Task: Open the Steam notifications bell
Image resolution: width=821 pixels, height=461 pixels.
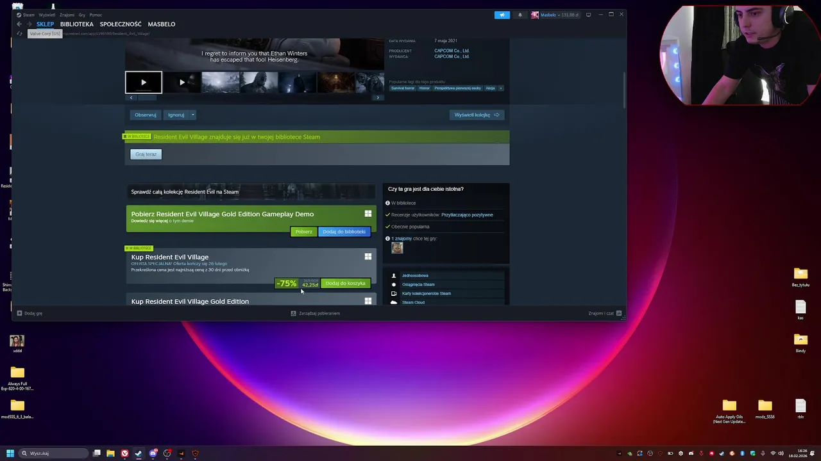Action: coord(520,15)
